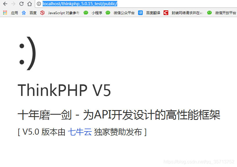Open the 封装网络请求 bookmark
The width and height of the screenshot is (237, 167).
click(x=187, y=13)
